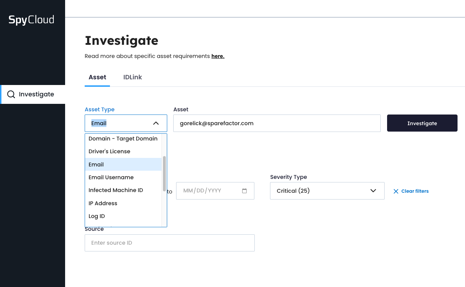Click the Enter source ID field
This screenshot has height=287, width=465.
click(x=169, y=243)
